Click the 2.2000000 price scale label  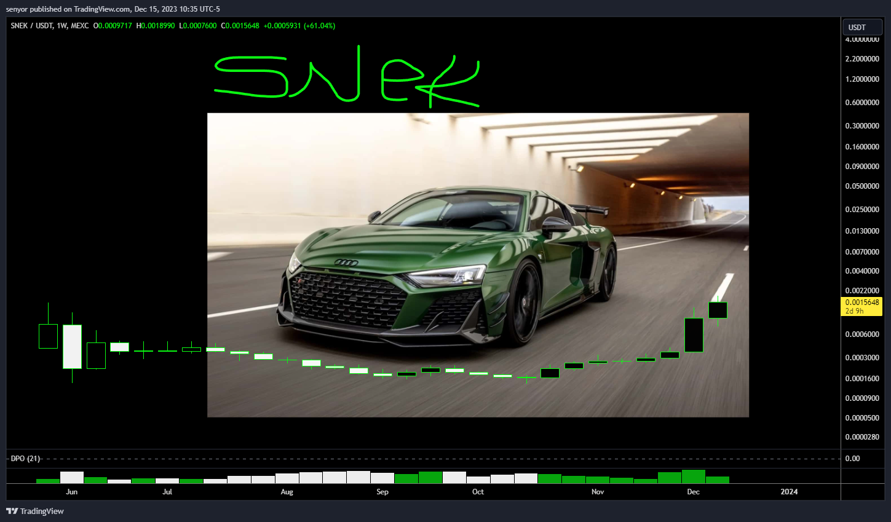click(x=862, y=59)
